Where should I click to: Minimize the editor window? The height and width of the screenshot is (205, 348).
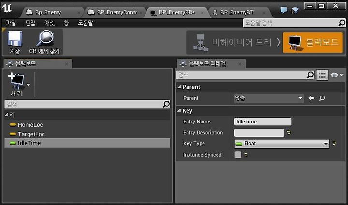310,6
